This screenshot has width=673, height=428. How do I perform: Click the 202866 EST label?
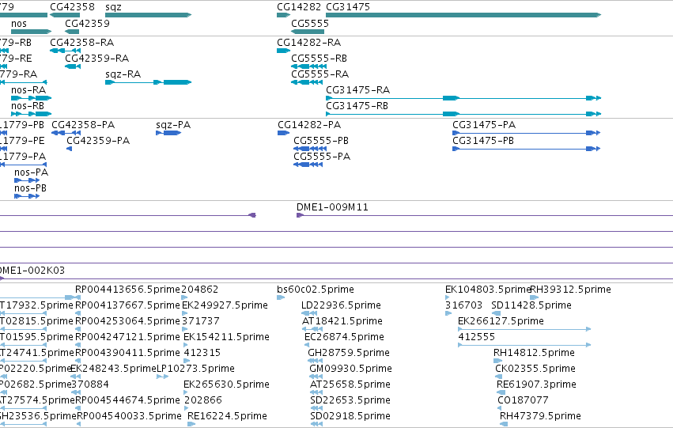pyautogui.click(x=203, y=400)
